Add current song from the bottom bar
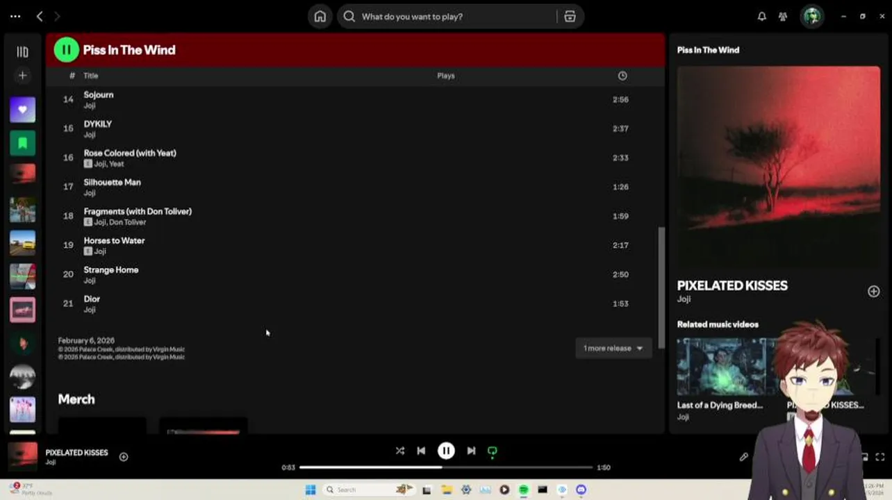892x500 pixels. point(124,456)
